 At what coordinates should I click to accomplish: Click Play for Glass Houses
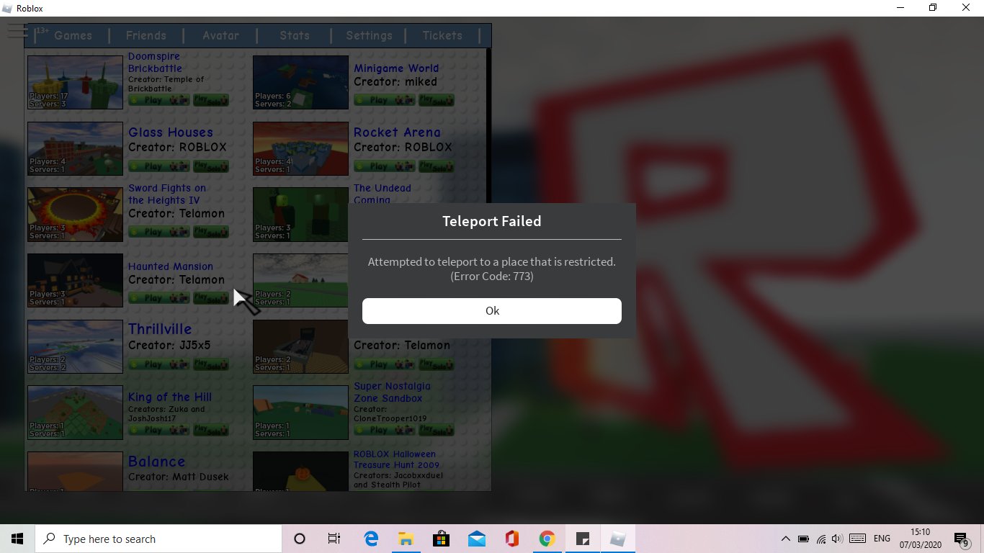[159, 166]
